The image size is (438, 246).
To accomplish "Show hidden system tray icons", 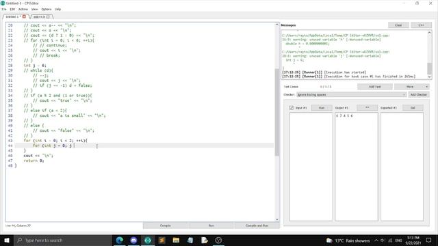I will coord(376,241).
